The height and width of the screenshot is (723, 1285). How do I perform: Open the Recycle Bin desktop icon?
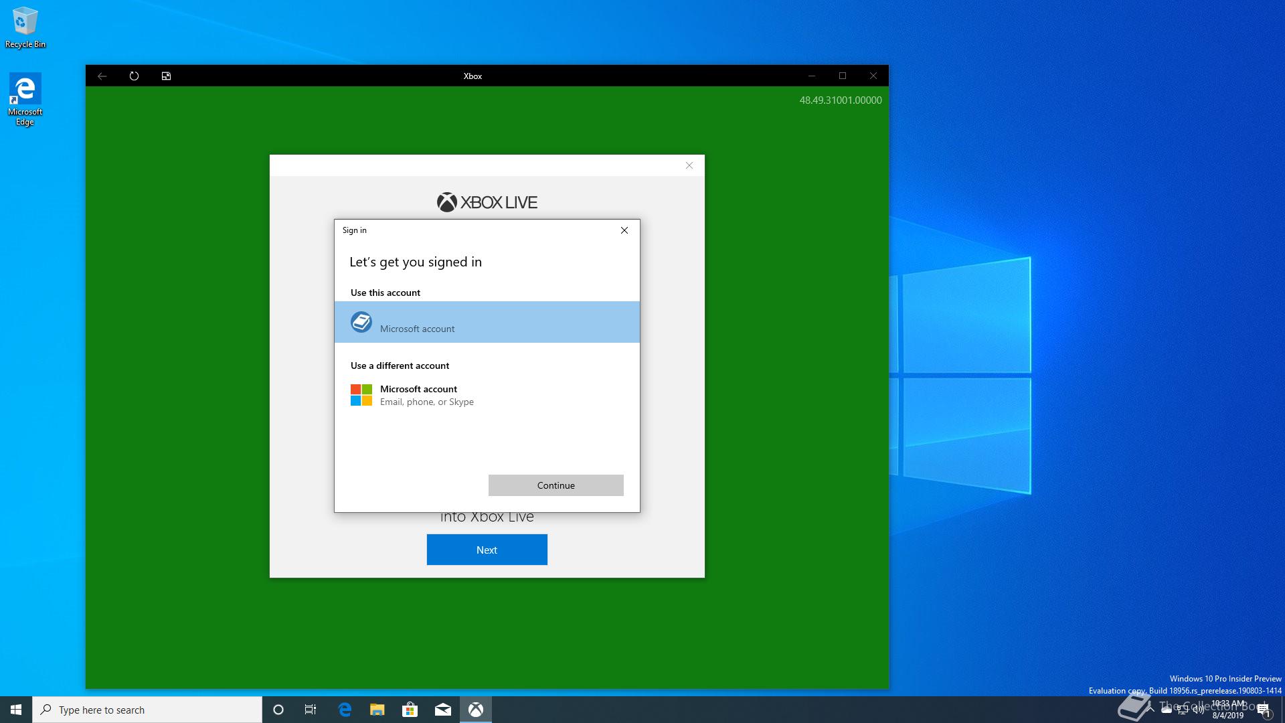25,28
